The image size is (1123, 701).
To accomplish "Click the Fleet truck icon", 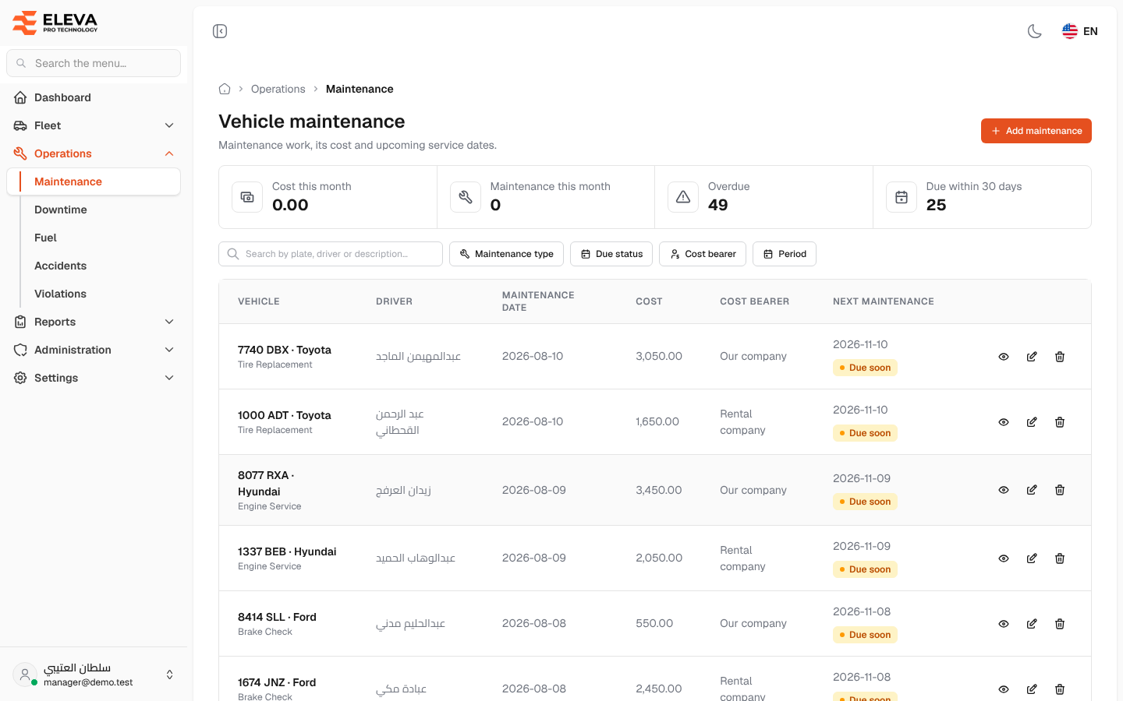I will (20, 125).
